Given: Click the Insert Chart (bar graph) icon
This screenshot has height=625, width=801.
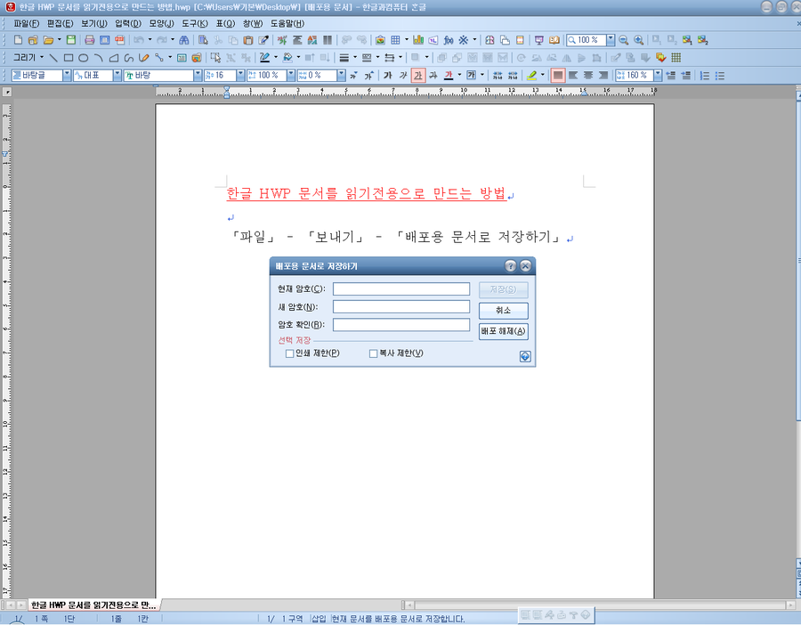Looking at the screenshot, I should pyautogui.click(x=418, y=40).
